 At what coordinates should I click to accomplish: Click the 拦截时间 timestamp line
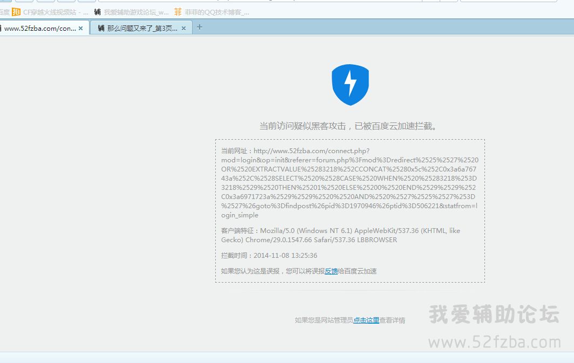(x=269, y=256)
